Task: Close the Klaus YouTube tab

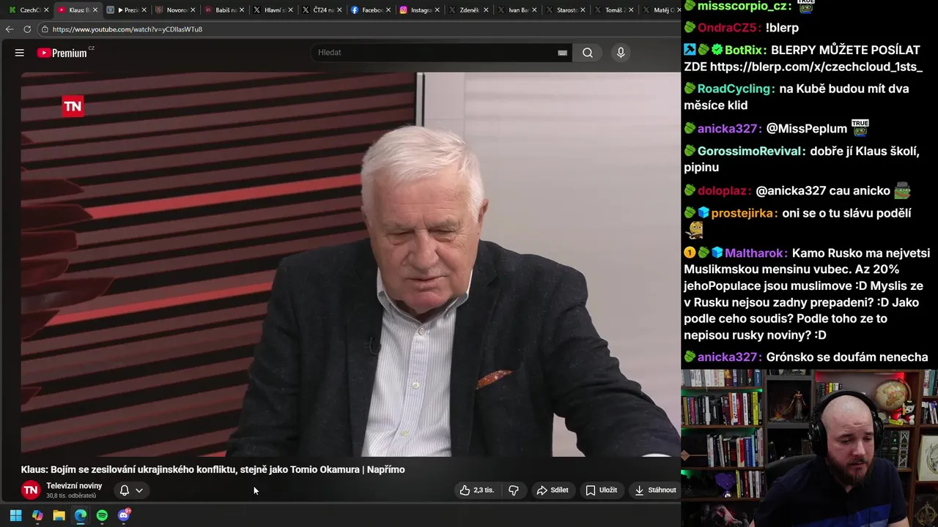Action: [95, 10]
